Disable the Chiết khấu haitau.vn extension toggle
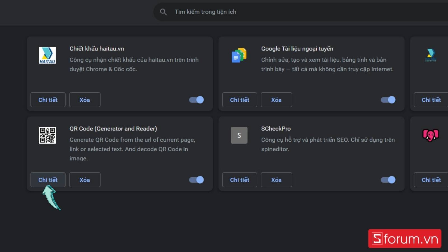Screen dimensions: 448x252 click(x=196, y=100)
